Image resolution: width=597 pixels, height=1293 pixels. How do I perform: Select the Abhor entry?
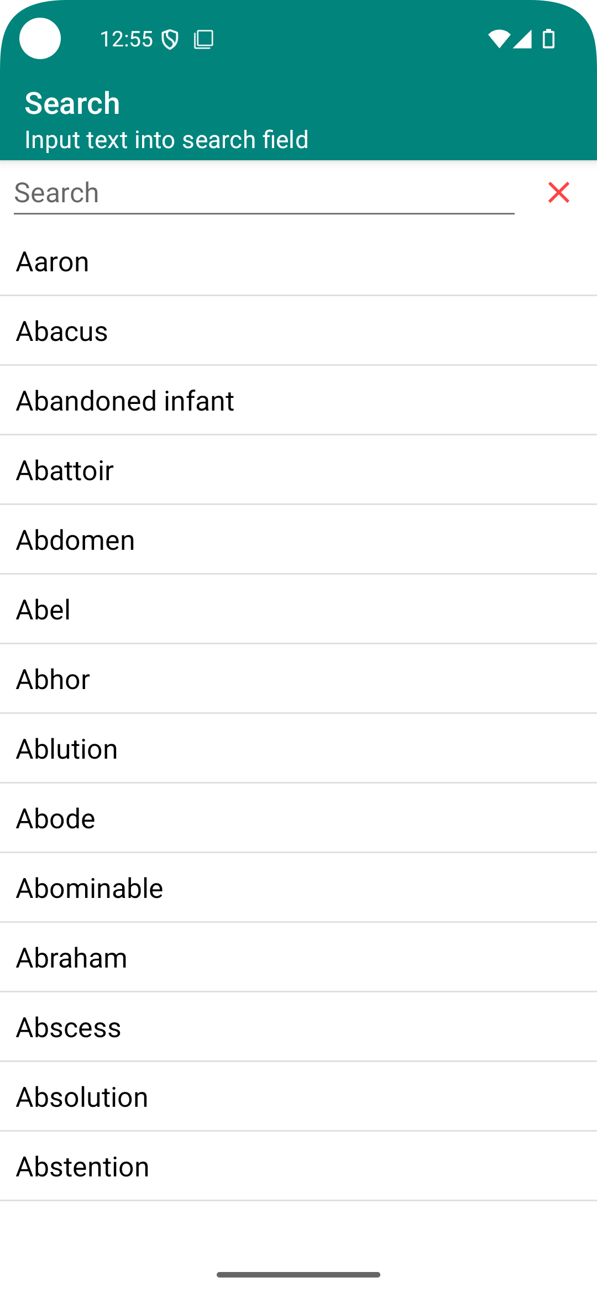pos(298,679)
